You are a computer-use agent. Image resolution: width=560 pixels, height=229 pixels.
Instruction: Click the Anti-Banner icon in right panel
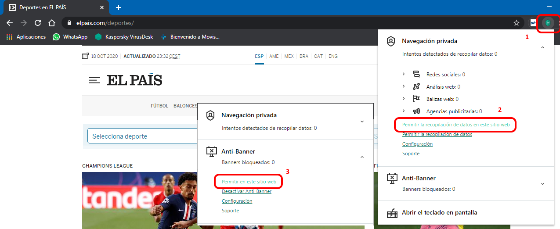point(392,178)
